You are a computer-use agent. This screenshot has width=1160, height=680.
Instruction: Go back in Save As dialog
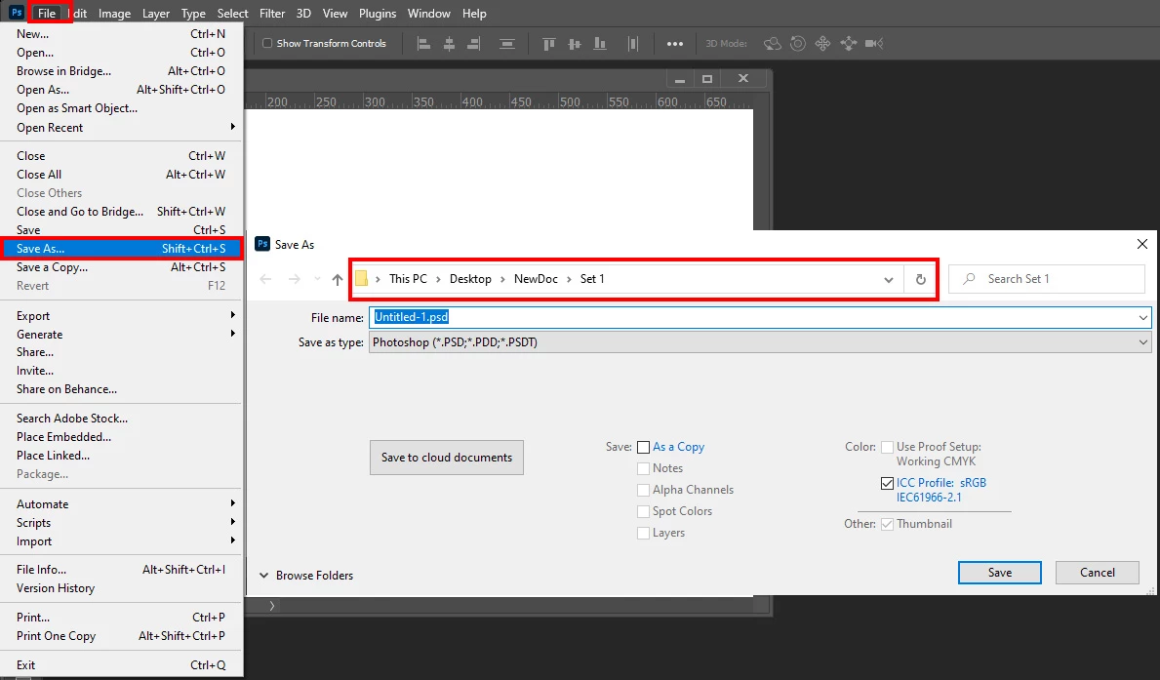click(x=265, y=279)
